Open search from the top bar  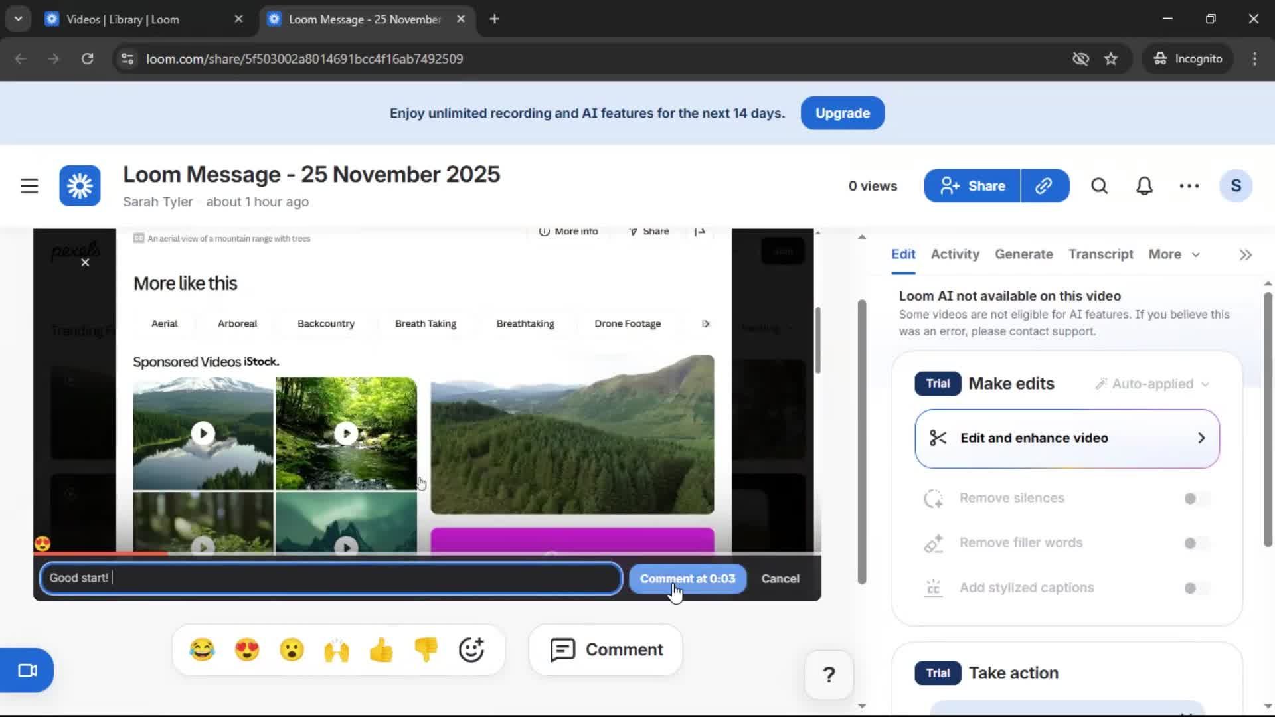tap(1099, 186)
